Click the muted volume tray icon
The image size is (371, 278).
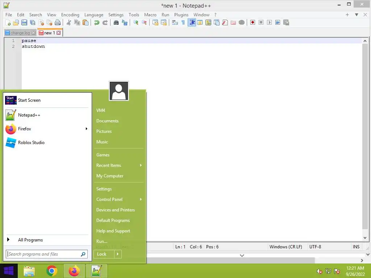320,271
